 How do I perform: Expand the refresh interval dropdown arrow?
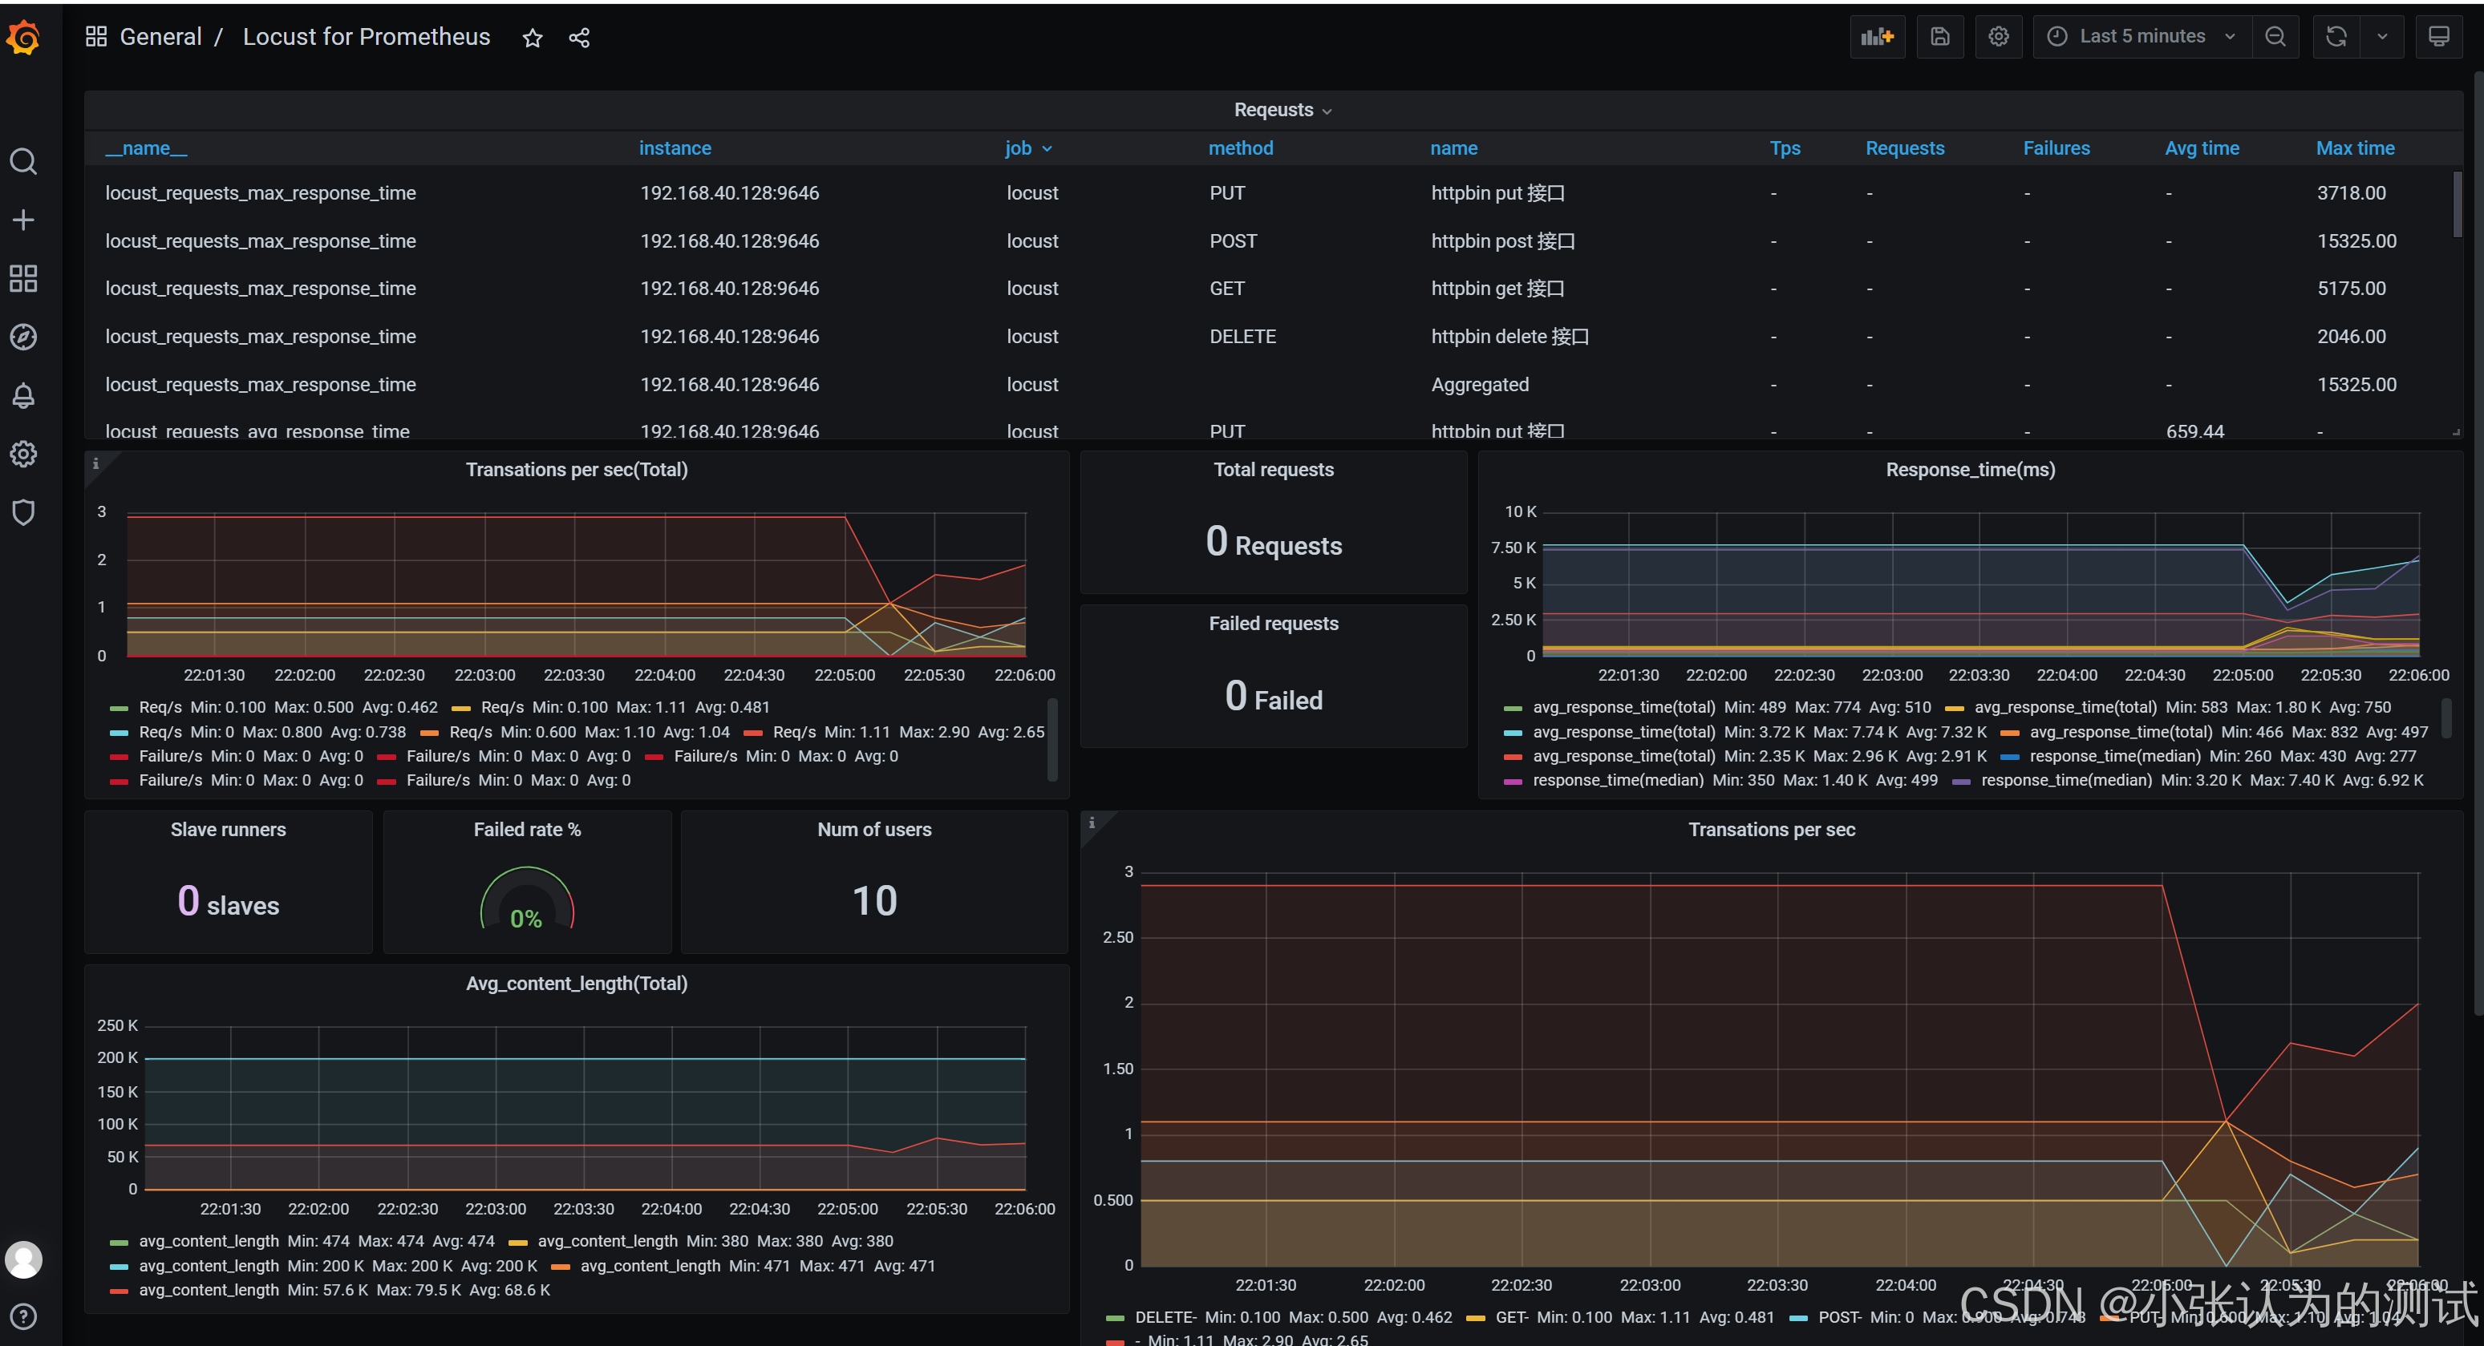tap(2382, 37)
